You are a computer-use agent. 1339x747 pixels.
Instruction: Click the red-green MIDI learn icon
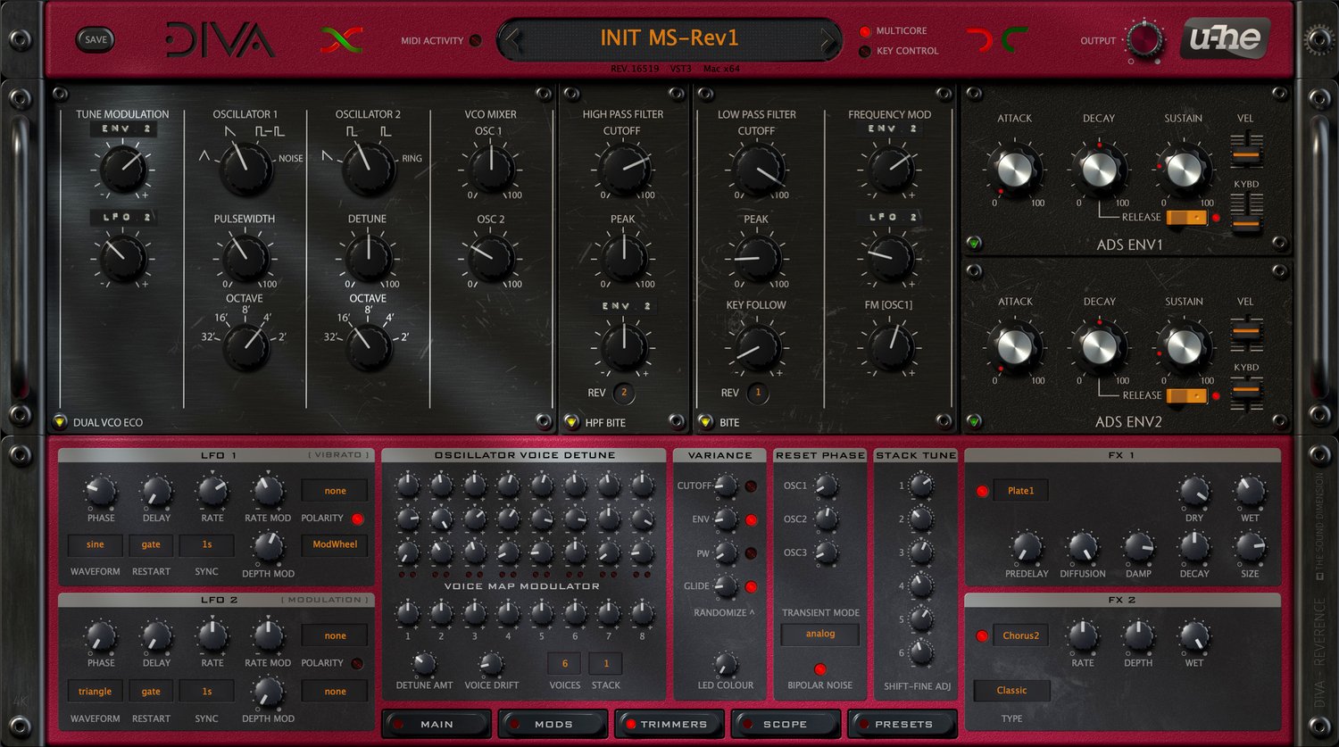click(x=341, y=39)
